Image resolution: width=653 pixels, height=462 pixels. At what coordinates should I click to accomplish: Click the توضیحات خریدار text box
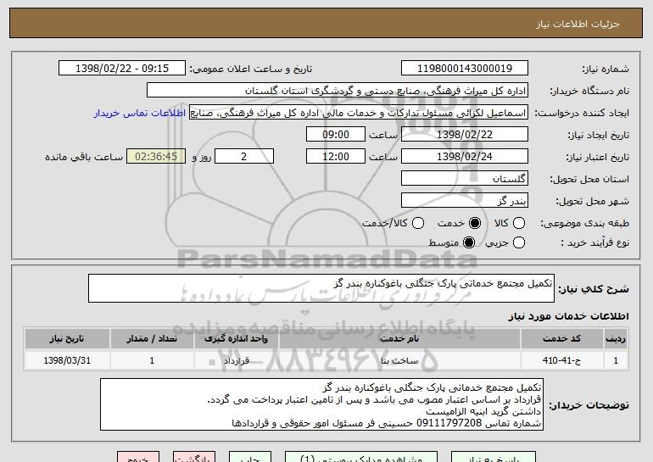(321, 404)
